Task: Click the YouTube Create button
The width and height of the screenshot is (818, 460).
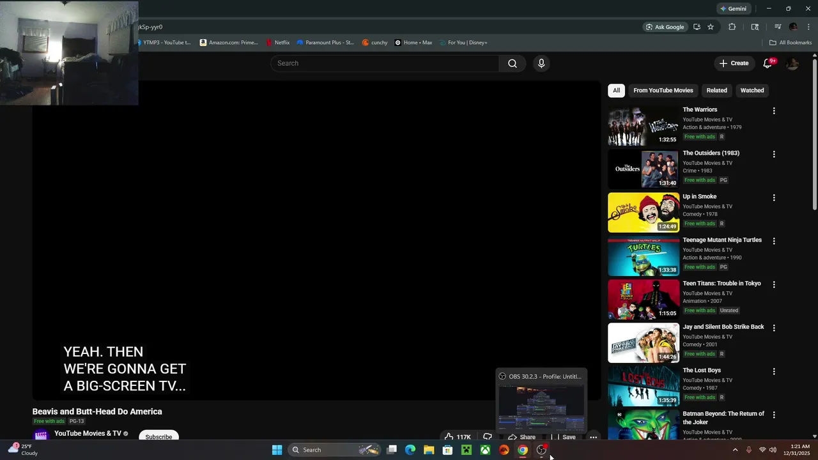Action: click(x=734, y=63)
